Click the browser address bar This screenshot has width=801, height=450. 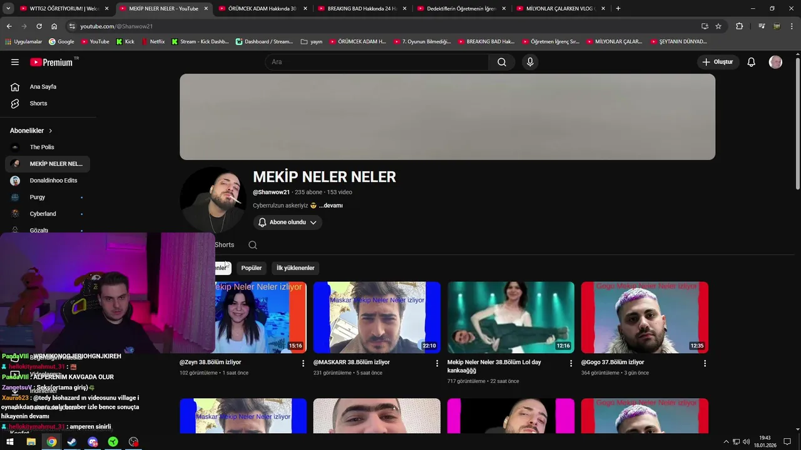[x=382, y=26]
